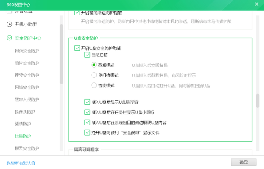Click the sidebar scrollbar thumb
This screenshot has width=264, height=169.
tap(62, 54)
